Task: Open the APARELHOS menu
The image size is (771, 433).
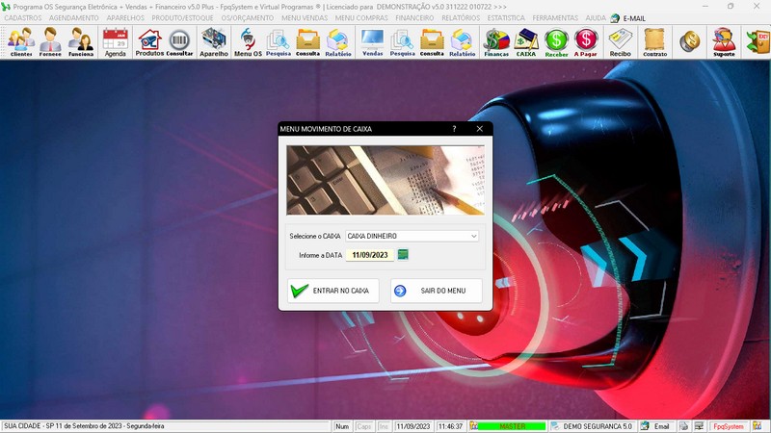Action: point(125,18)
